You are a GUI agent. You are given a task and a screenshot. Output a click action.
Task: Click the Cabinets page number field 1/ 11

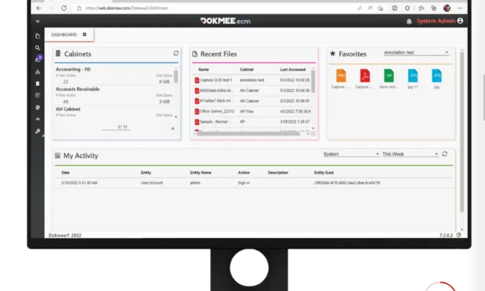pos(116,127)
